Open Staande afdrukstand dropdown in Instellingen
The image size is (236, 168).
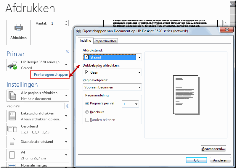(x=38, y=142)
